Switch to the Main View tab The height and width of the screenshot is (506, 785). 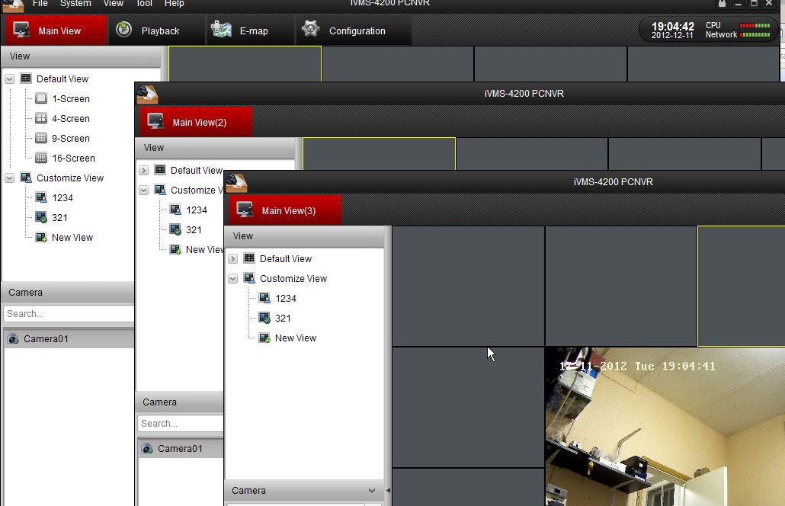coord(56,30)
